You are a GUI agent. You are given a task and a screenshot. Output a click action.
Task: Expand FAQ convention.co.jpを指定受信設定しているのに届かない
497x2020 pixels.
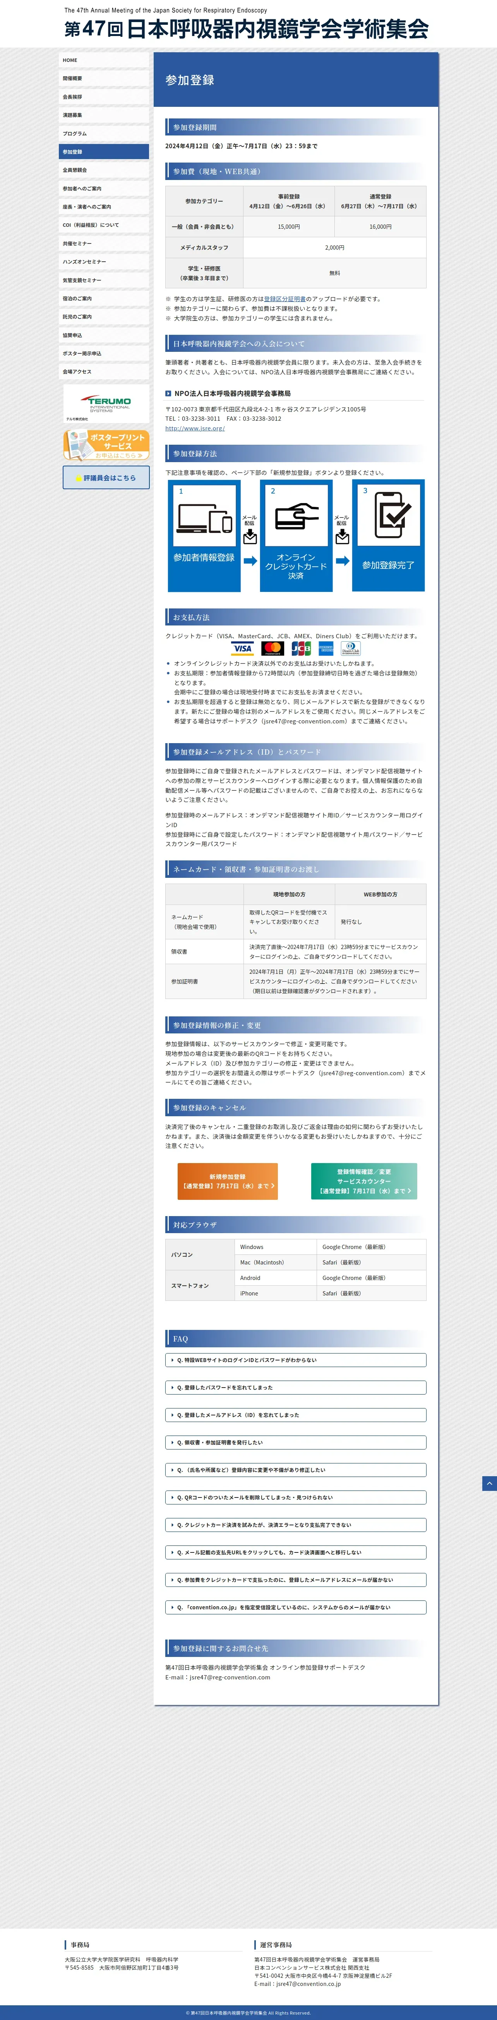[x=296, y=1607]
